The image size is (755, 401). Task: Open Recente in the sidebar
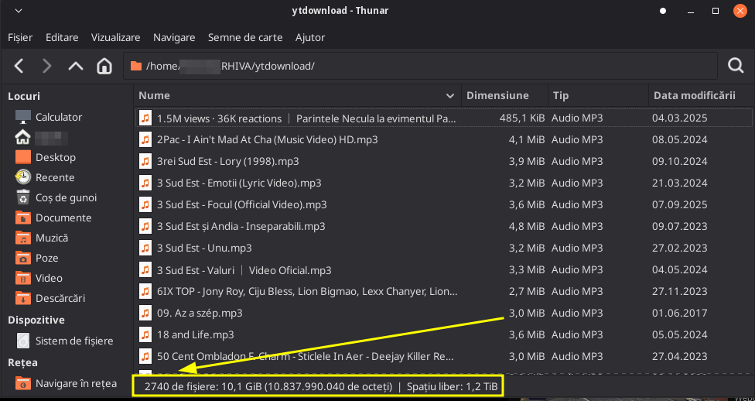coord(55,177)
